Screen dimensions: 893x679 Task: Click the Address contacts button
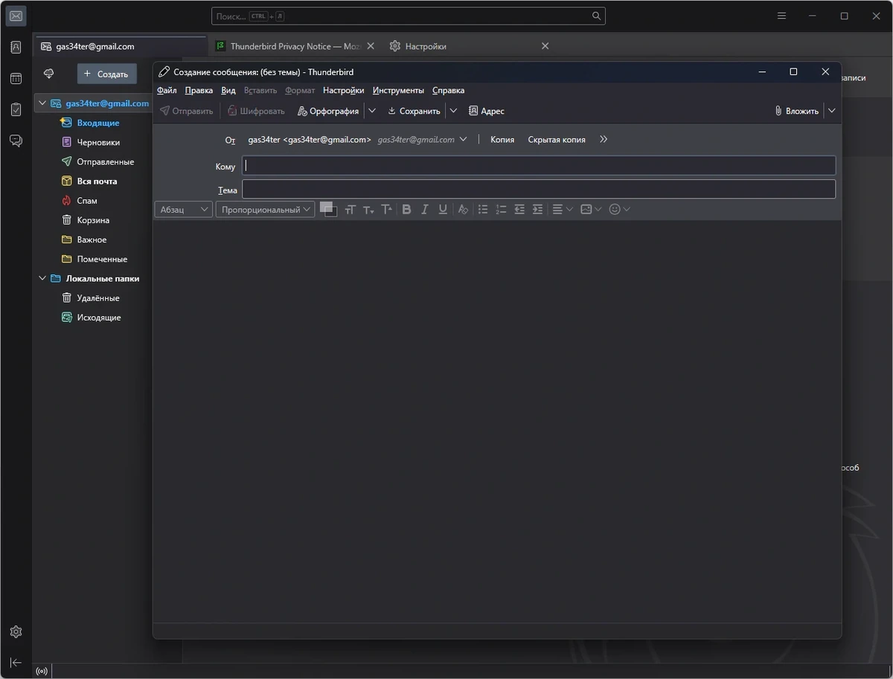pos(487,111)
